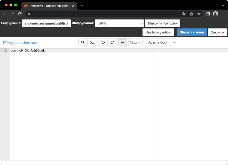This screenshot has height=165, width=228.
Task: Expand the utf-8 encoding dropdown
Action: coord(119,23)
